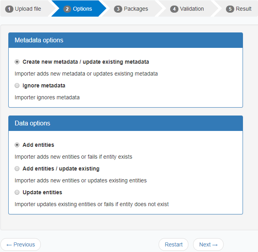Select 'Create new metadata / update existing' radio
This screenshot has width=258, height=252.
click(17, 62)
